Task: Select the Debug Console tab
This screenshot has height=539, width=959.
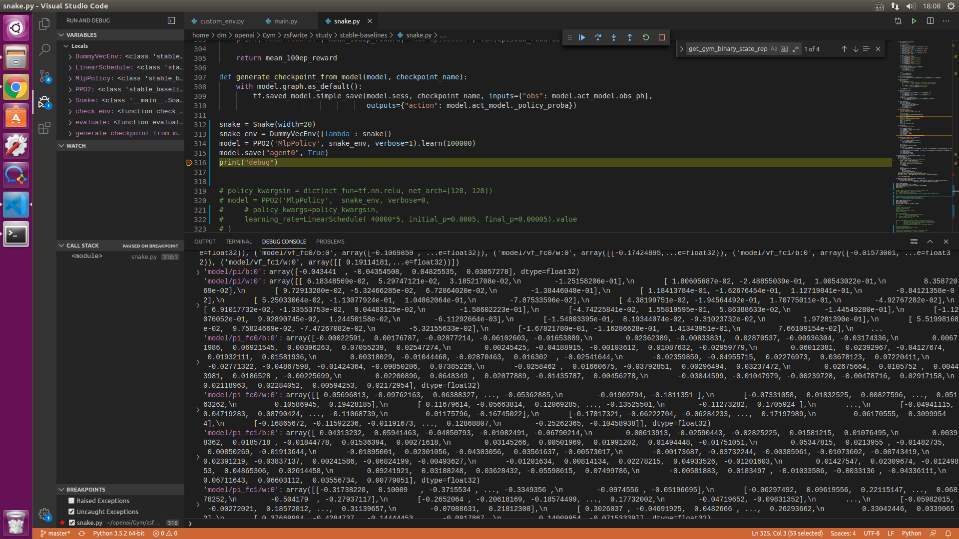Action: (284, 242)
